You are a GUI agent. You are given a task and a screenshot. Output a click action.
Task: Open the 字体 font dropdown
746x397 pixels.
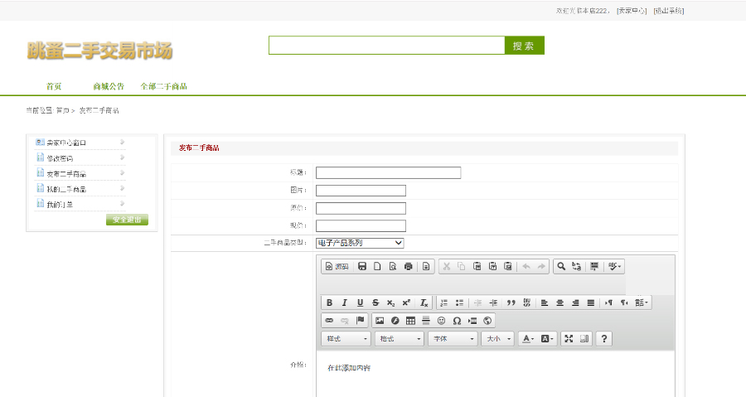(453, 338)
